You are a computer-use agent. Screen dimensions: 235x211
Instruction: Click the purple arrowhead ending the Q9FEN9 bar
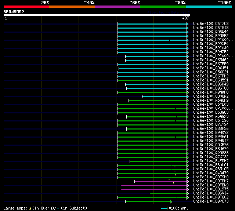tap(188, 186)
